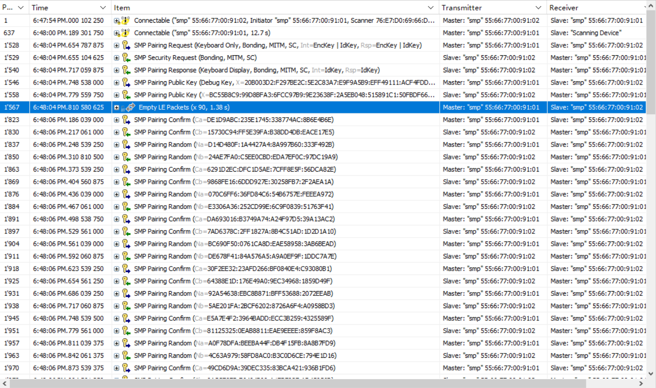This screenshot has width=656, height=388.
Task: Click the key icon on the last visible SMP Pairing Confirm
Action: coord(125,367)
